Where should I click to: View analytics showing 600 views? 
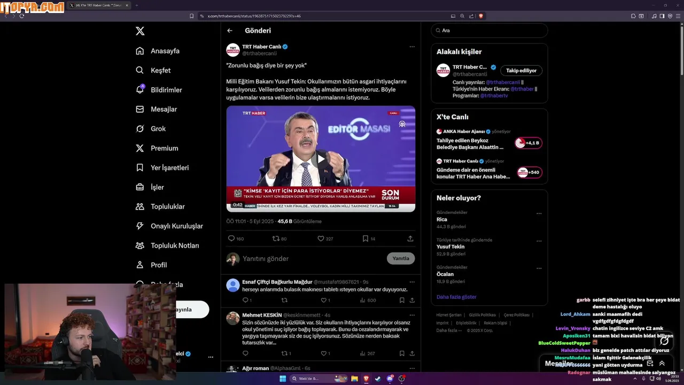pos(368,300)
